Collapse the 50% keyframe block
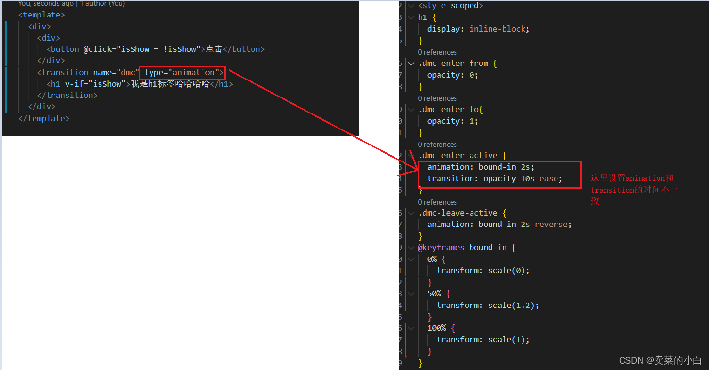This screenshot has height=370, width=709. tap(412, 294)
